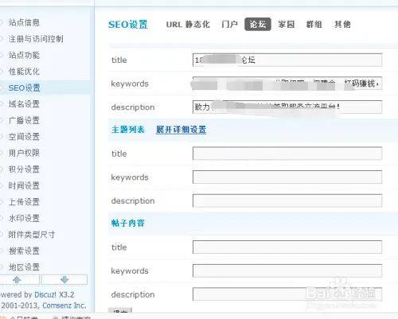Select 站点功能 in the sidebar
This screenshot has width=398, height=319.
coord(24,55)
